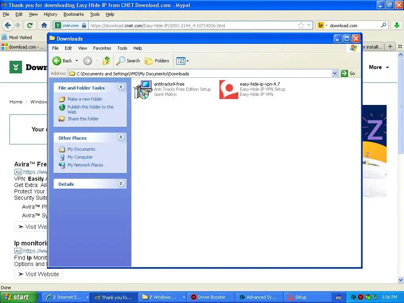Click first system tray icon
The height and width of the screenshot is (303, 404).
coord(353,297)
